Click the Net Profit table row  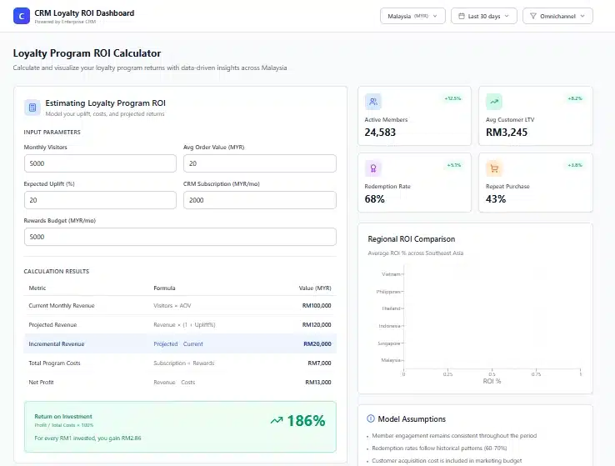[x=180, y=382]
